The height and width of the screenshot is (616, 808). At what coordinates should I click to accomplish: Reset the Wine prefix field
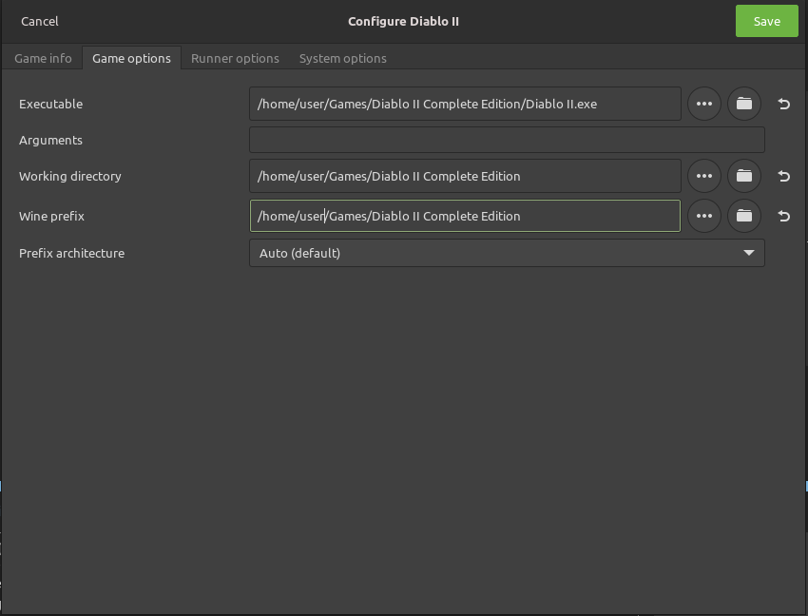(x=784, y=217)
